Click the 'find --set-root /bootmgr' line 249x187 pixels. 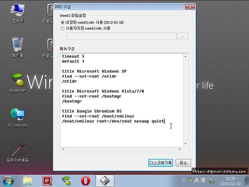(x=92, y=96)
